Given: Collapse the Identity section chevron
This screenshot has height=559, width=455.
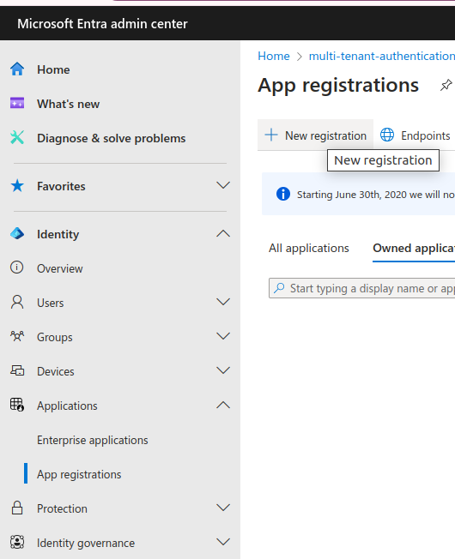Looking at the screenshot, I should 223,233.
